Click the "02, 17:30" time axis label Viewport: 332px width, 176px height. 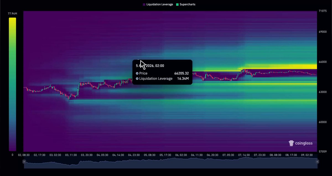coord(40,155)
